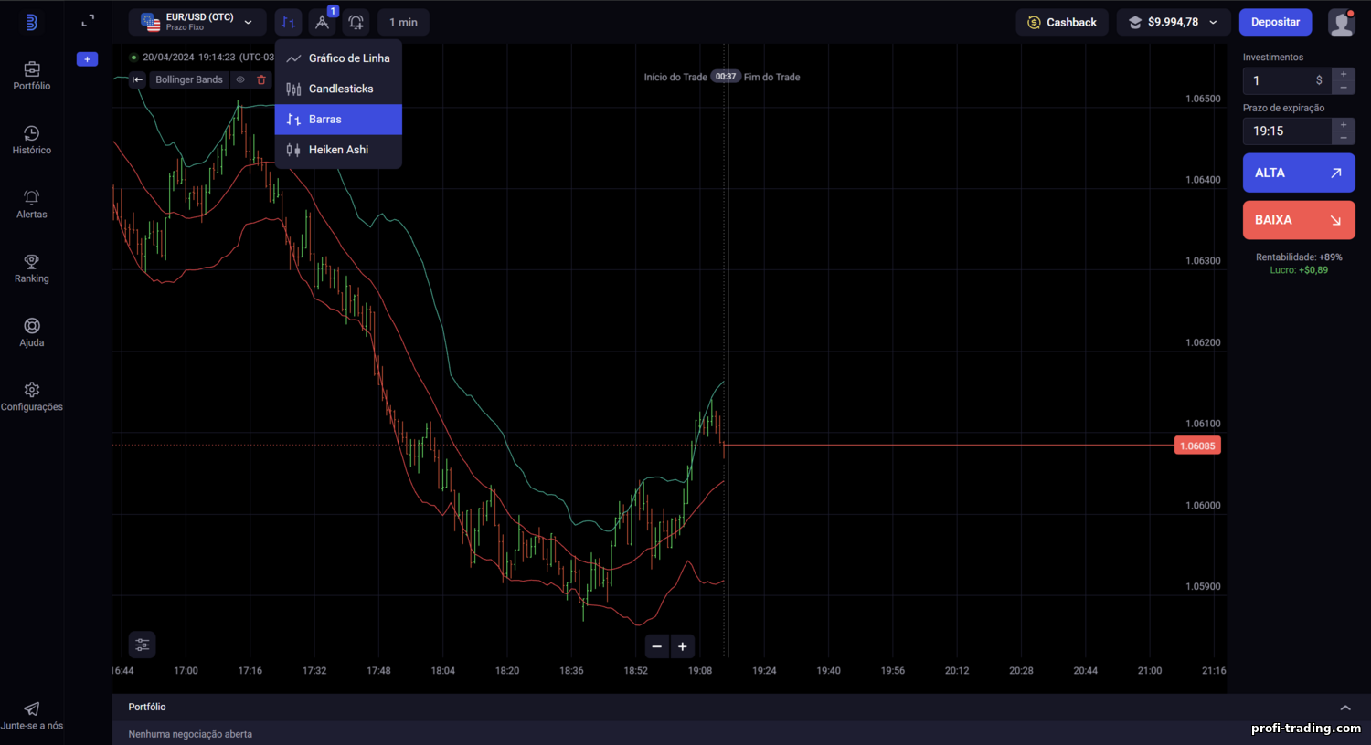This screenshot has width=1371, height=745.
Task: Zoom out the chart with minus
Action: coord(656,646)
